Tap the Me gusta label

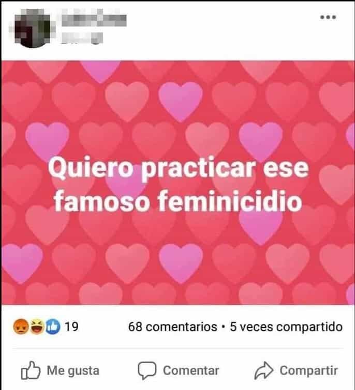[73, 371]
